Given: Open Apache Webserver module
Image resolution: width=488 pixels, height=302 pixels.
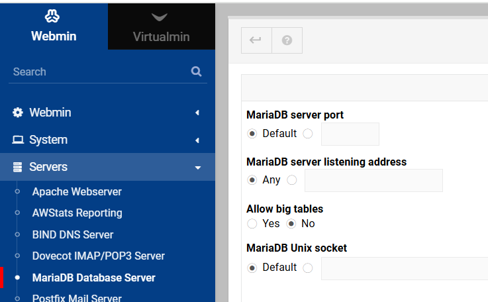Looking at the screenshot, I should [77, 191].
